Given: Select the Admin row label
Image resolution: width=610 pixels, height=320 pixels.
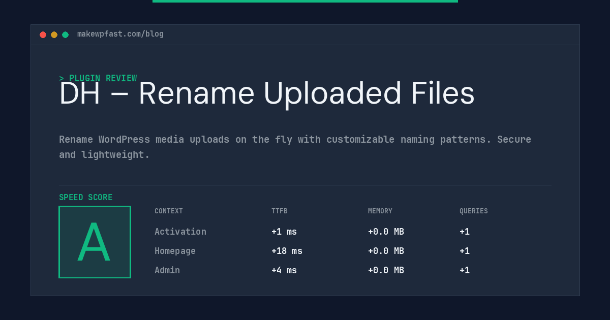Looking at the screenshot, I should click(x=167, y=270).
